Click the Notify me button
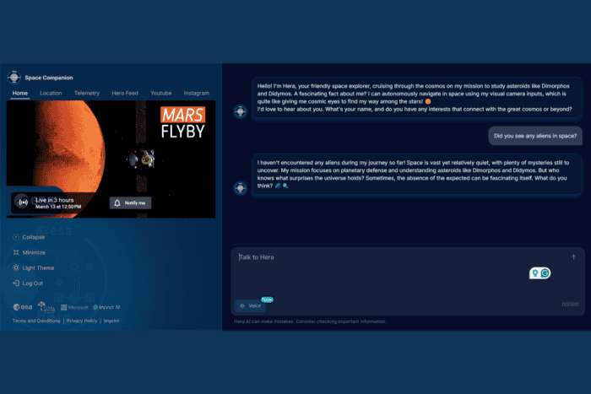Viewport: 591px width, 394px height. click(x=130, y=203)
